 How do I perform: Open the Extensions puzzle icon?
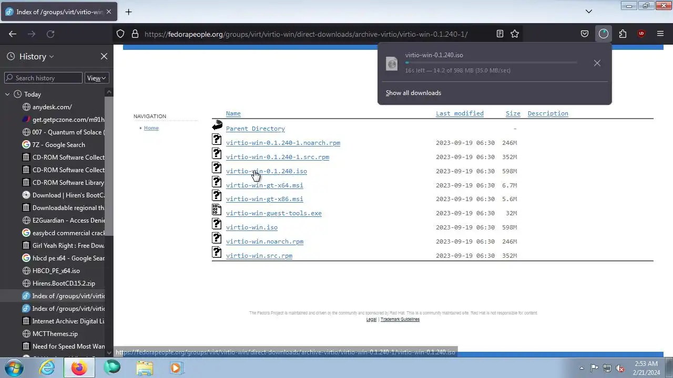(623, 34)
